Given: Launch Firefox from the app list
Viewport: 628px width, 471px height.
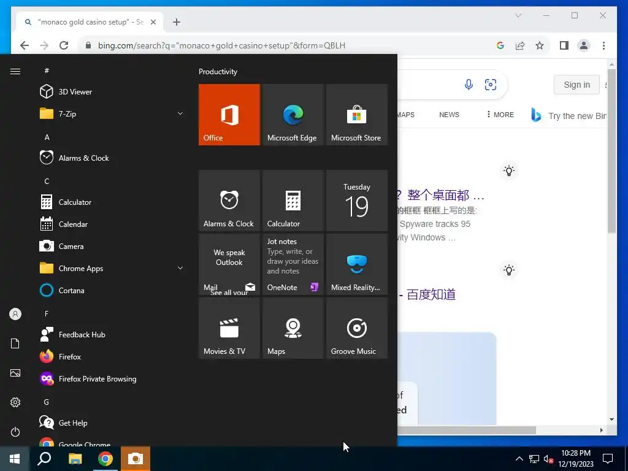Looking at the screenshot, I should click(112, 356).
